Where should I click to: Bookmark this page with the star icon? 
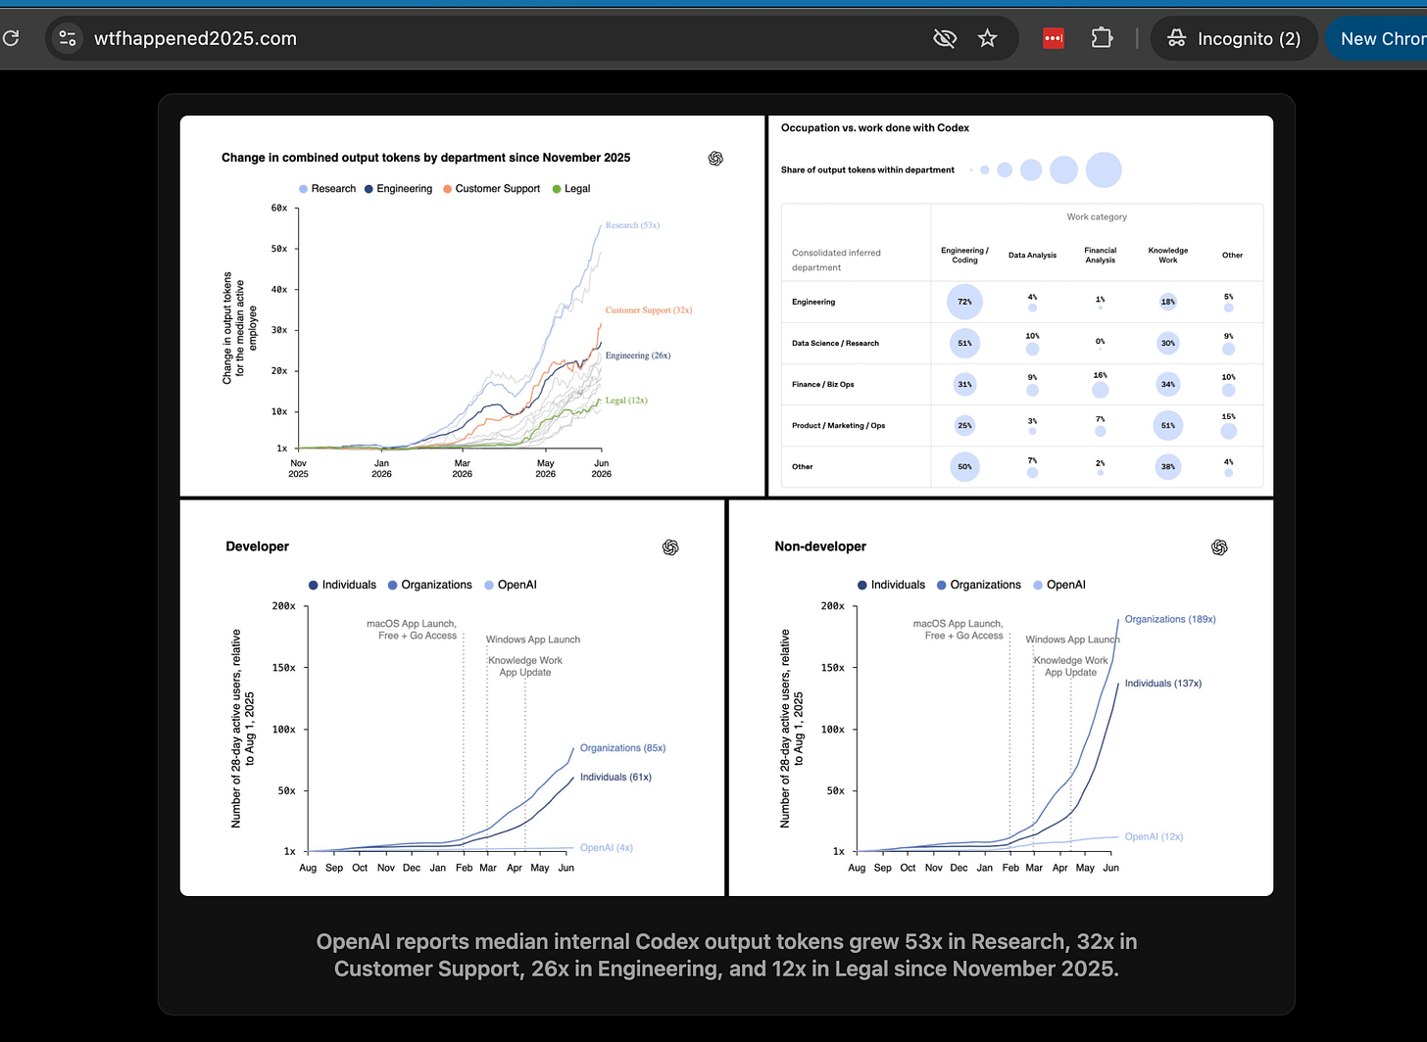987,38
